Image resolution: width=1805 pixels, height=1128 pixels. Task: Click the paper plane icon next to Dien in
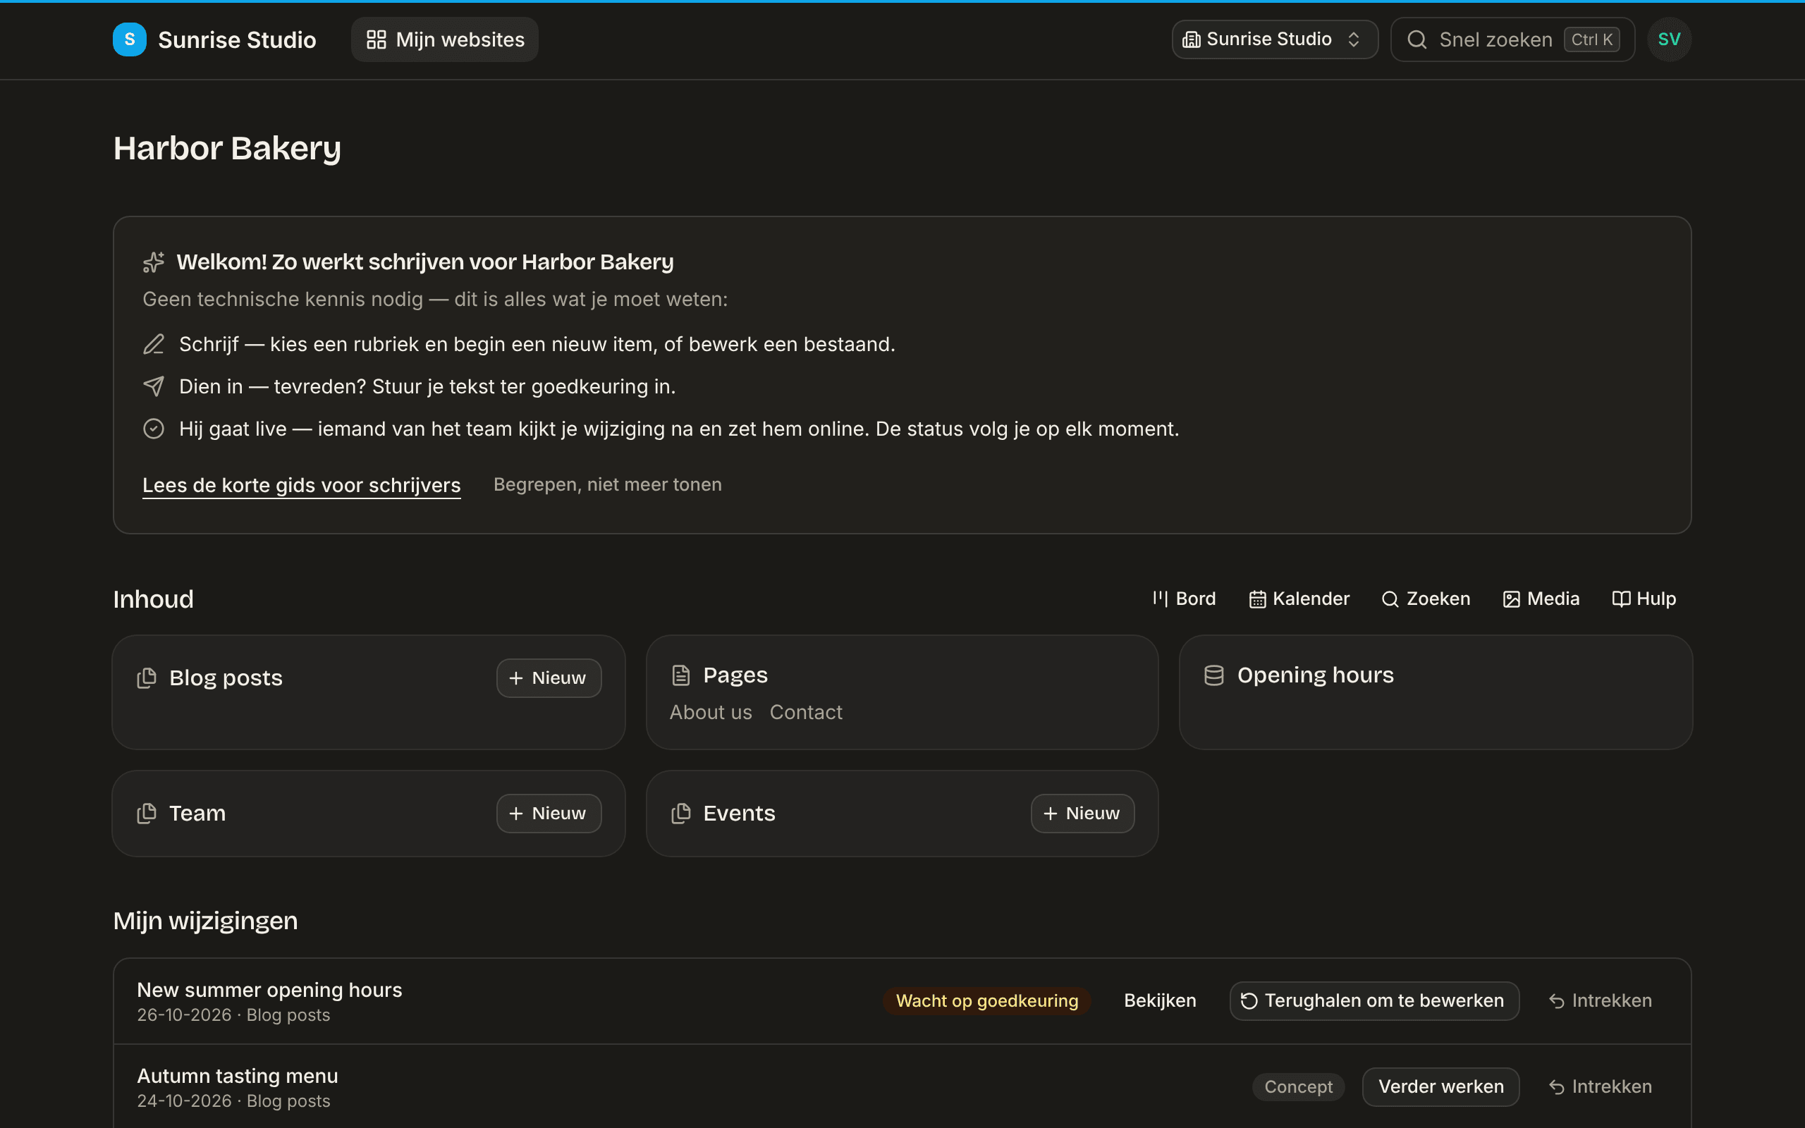click(154, 386)
